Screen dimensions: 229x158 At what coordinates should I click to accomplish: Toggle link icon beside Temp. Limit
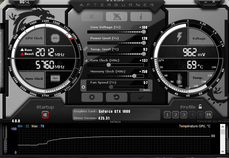click(85, 48)
